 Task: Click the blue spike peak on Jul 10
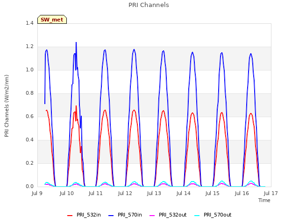76,42
